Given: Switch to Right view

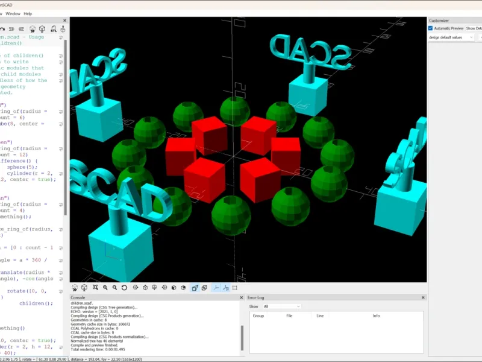Looking at the screenshot, I should (x=136, y=288).
